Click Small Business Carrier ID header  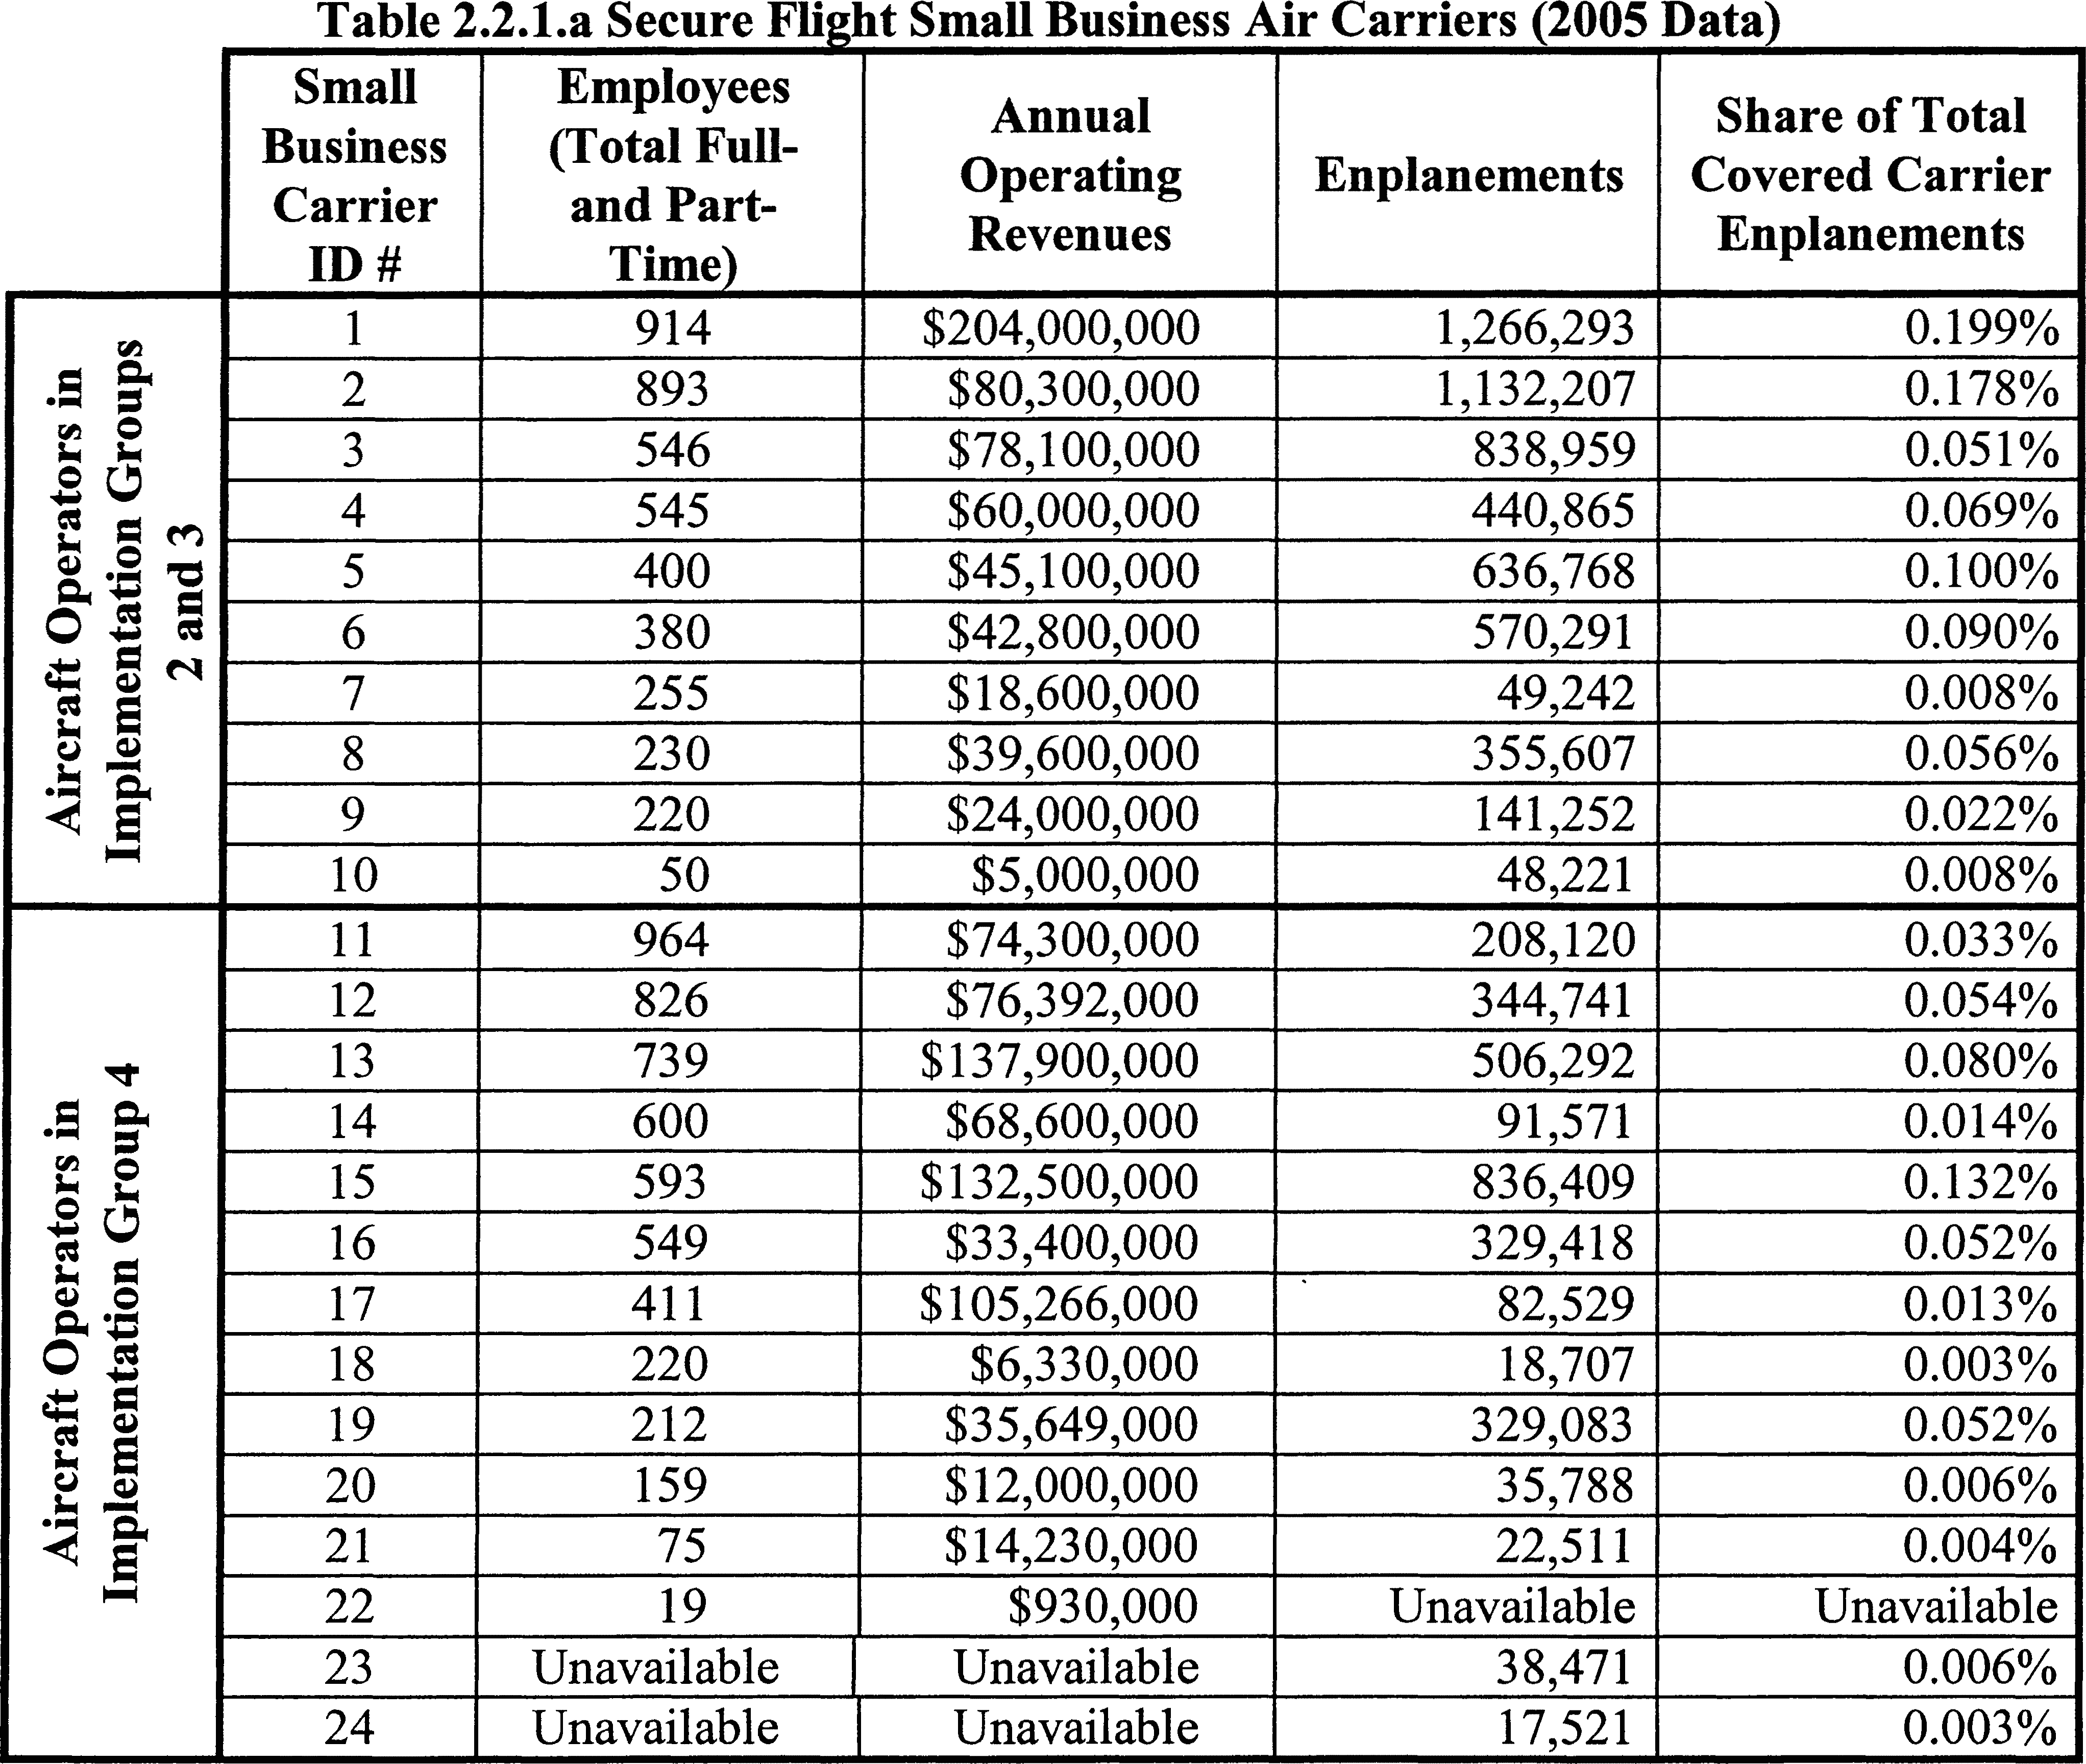pyautogui.click(x=354, y=175)
